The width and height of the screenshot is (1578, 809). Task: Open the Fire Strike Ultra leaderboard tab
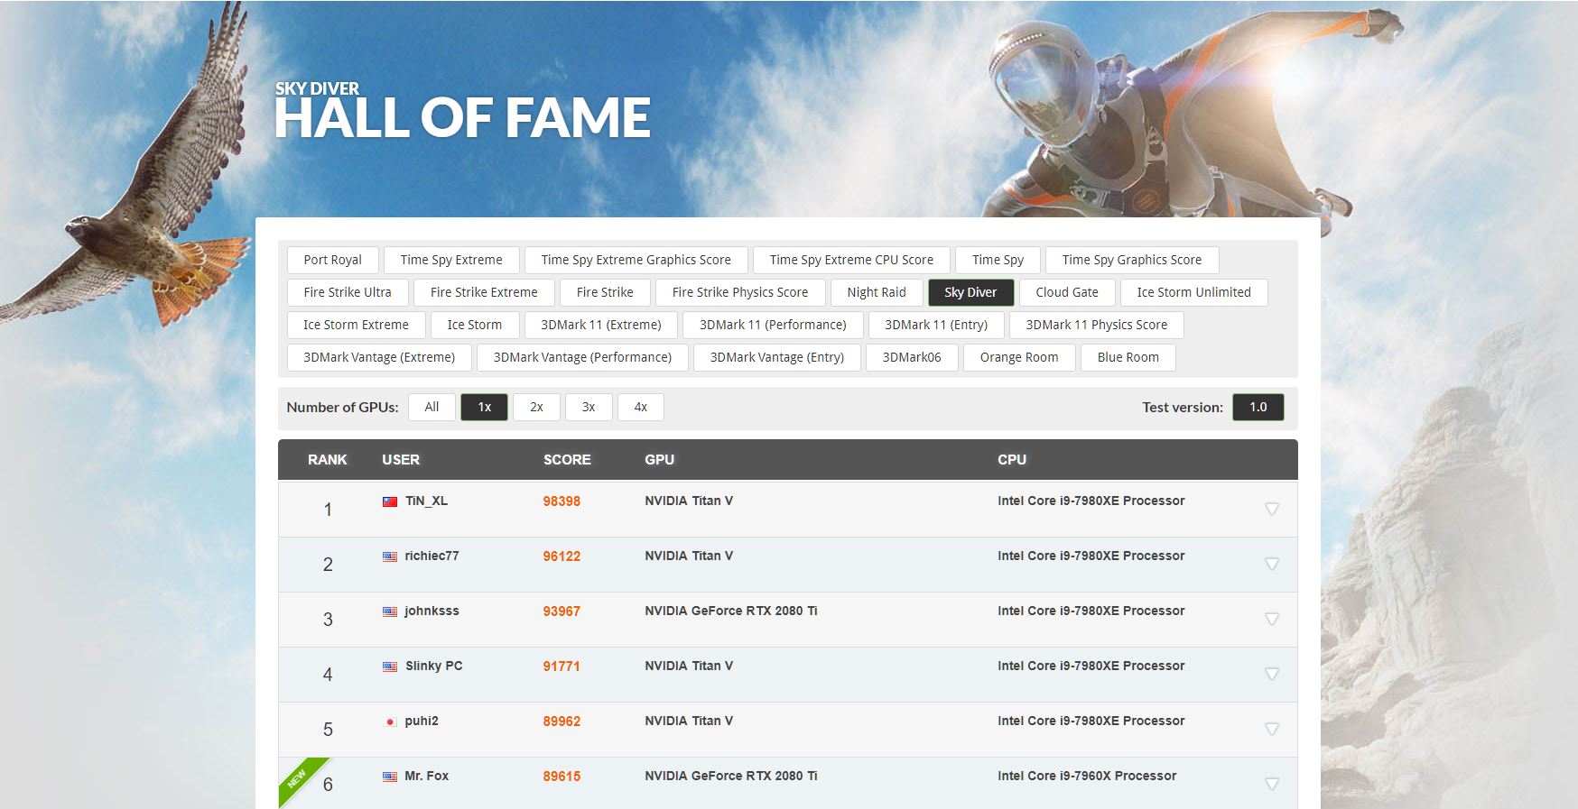pos(348,292)
